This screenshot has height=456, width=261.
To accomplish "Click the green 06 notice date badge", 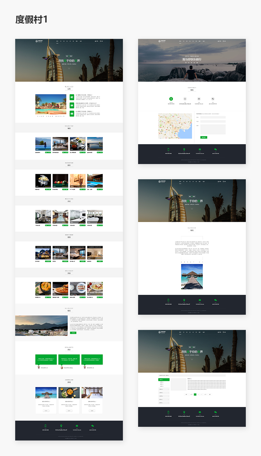I will click(x=72, y=114).
